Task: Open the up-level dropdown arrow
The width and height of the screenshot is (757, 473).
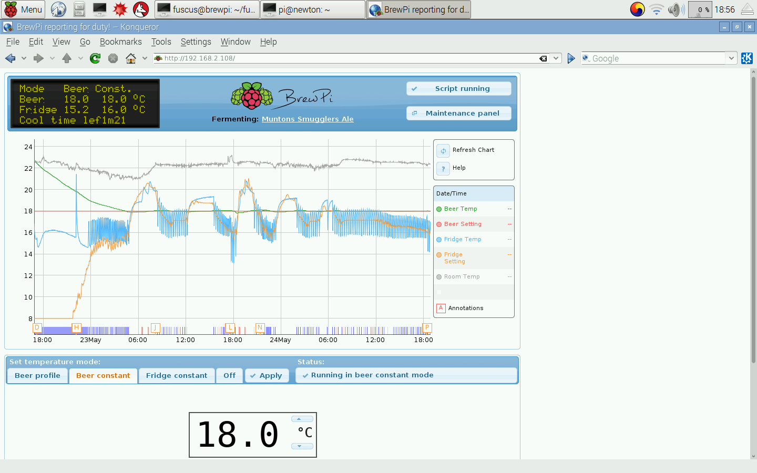Action: click(x=80, y=58)
